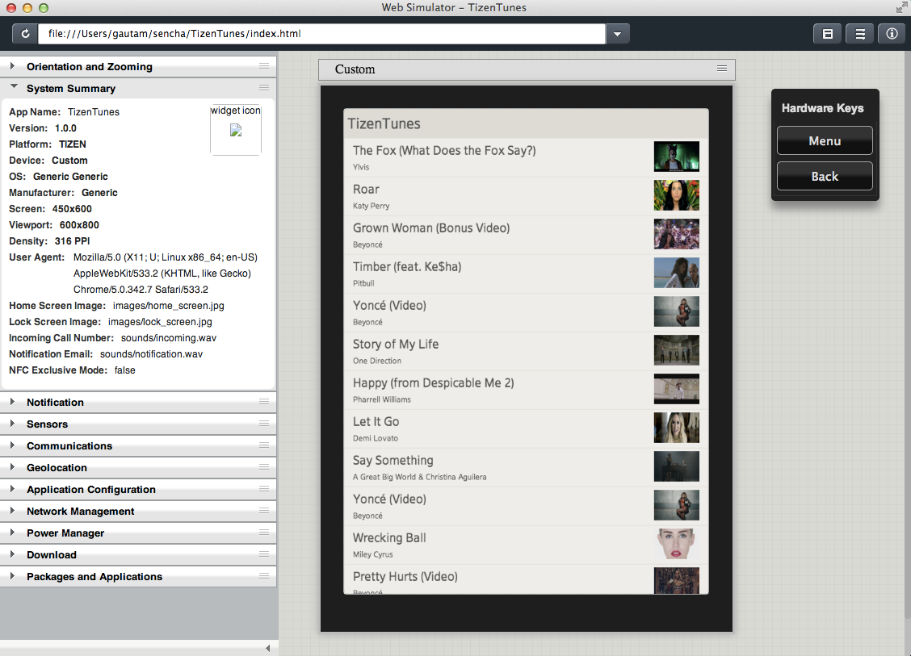Select Let It Go by Demi Lovato
Viewport: 911px width, 656px height.
tap(526, 429)
